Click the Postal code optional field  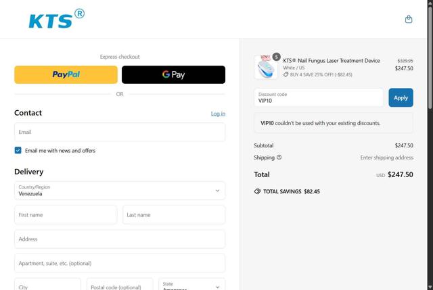pos(120,284)
